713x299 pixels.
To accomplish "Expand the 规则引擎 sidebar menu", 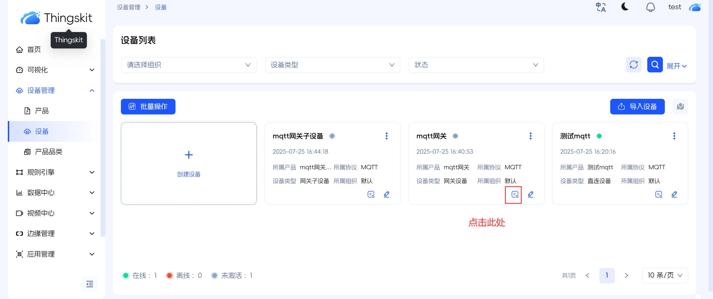I will coord(55,172).
